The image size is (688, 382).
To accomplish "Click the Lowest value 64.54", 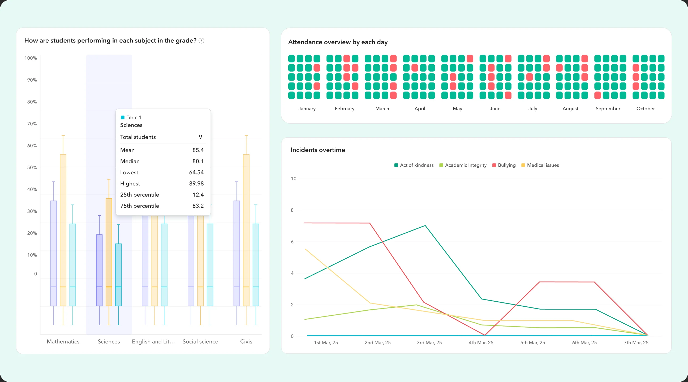I will click(x=196, y=172).
